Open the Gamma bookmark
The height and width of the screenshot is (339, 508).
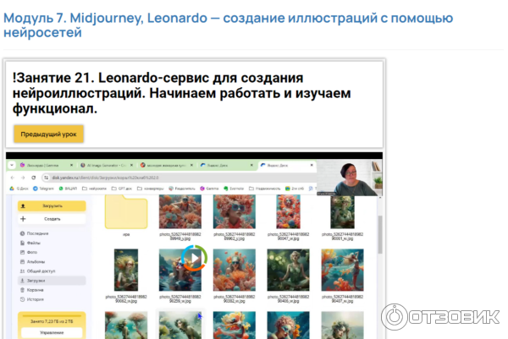(209, 189)
